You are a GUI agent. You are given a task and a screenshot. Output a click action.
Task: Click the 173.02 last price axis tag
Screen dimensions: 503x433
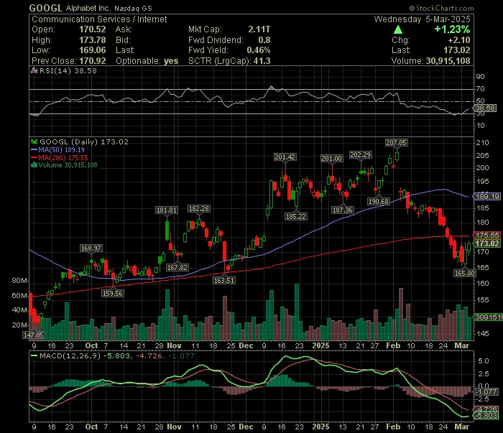pos(487,243)
